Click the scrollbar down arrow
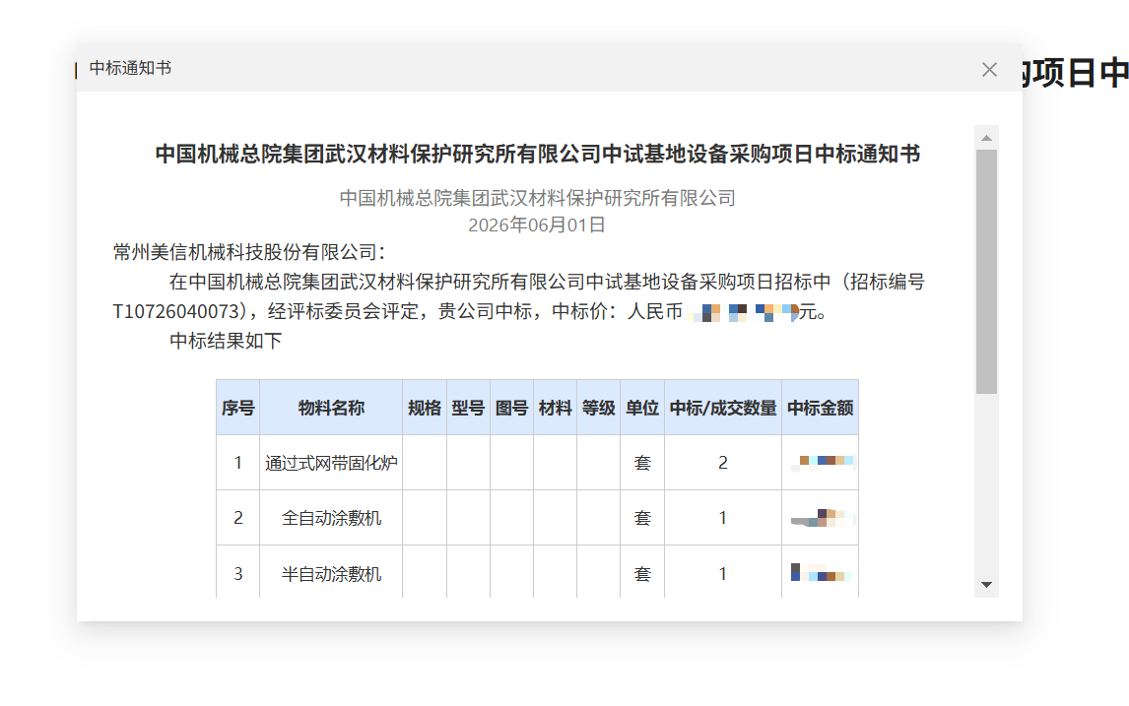 [986, 585]
